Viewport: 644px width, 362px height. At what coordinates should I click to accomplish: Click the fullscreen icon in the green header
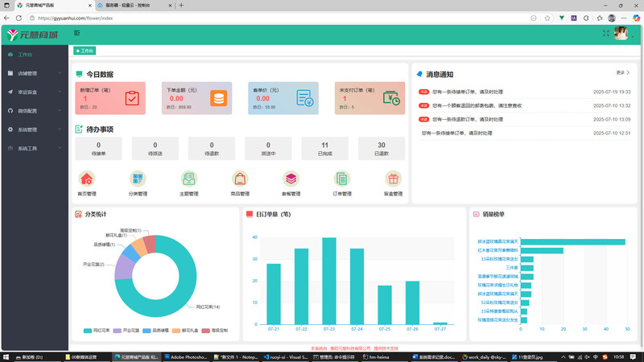click(606, 33)
